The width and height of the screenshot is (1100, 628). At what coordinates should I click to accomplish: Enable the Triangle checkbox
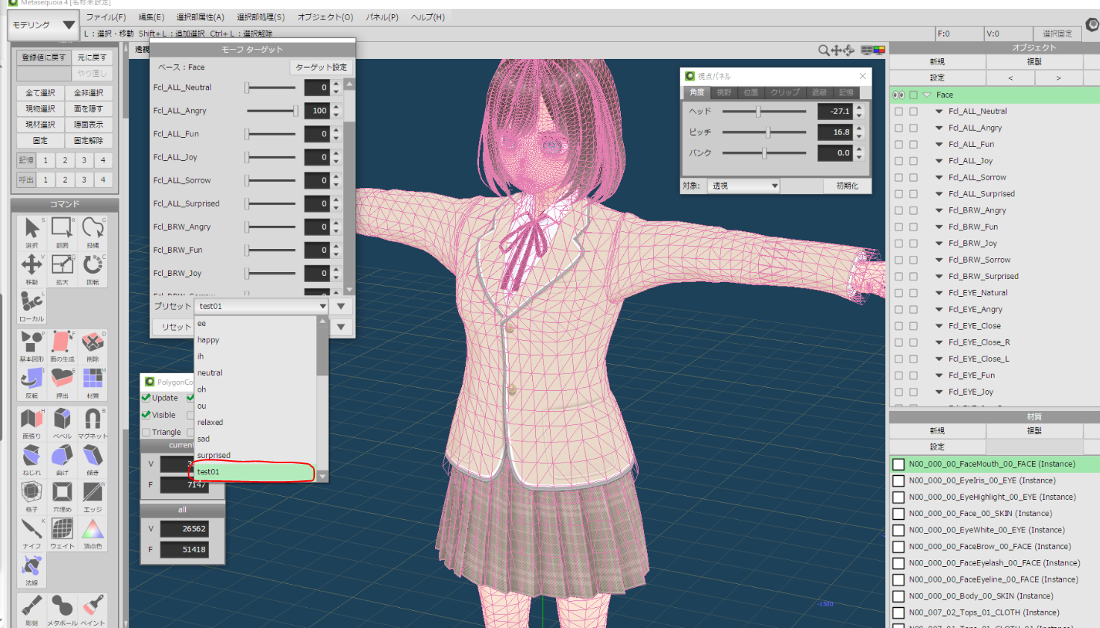click(x=146, y=432)
